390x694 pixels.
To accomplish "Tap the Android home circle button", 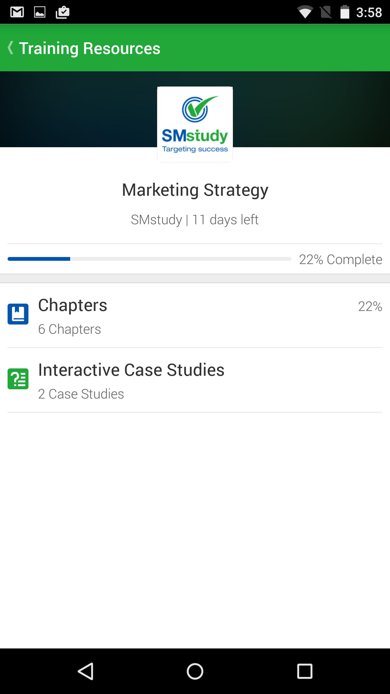I will coord(195,671).
